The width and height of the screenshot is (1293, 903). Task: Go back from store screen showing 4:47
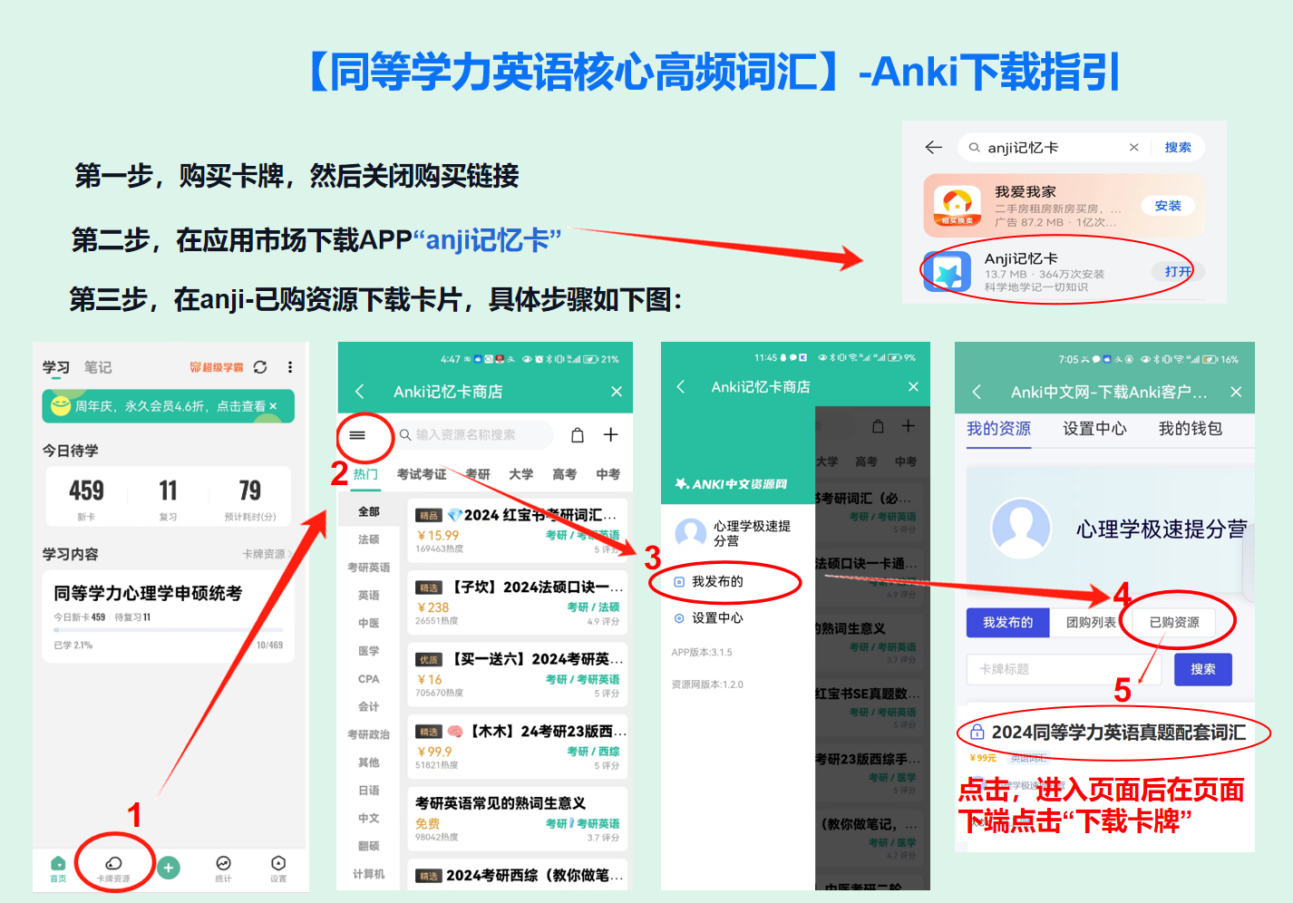pos(359,391)
